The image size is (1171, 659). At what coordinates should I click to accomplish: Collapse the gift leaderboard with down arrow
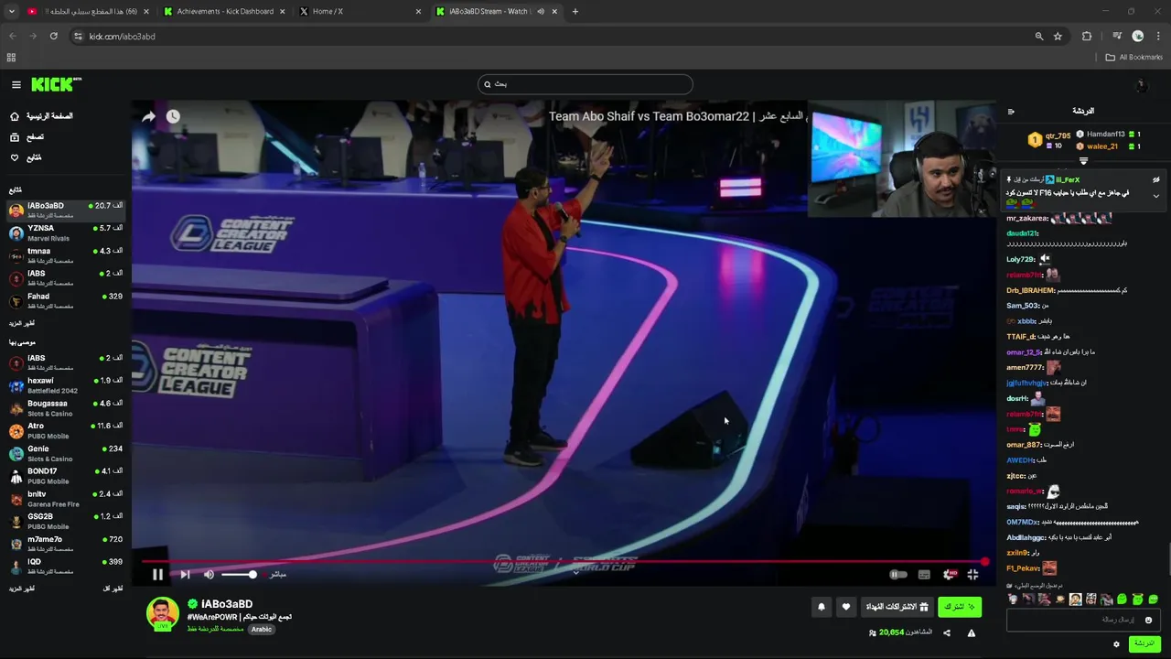[1083, 161]
